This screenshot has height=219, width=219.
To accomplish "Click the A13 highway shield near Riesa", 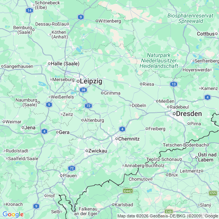I will coord(174,84).
